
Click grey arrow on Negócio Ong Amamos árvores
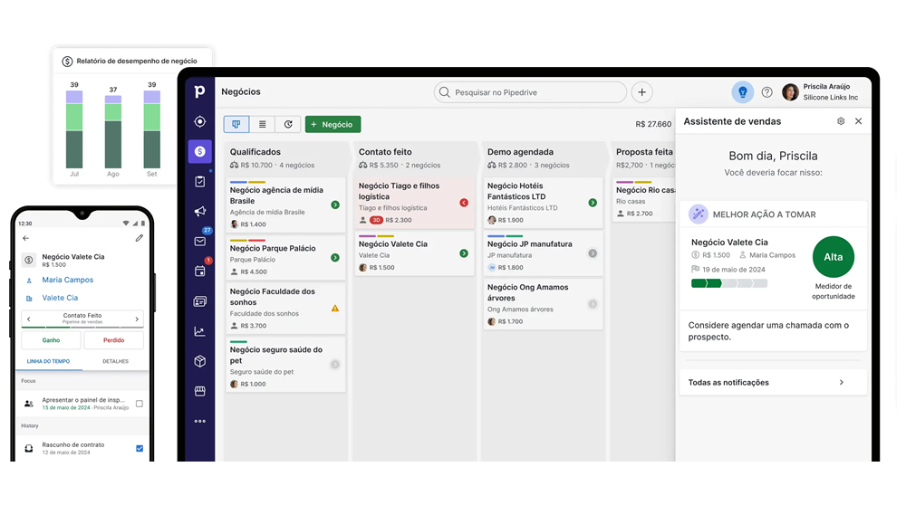[x=593, y=304]
